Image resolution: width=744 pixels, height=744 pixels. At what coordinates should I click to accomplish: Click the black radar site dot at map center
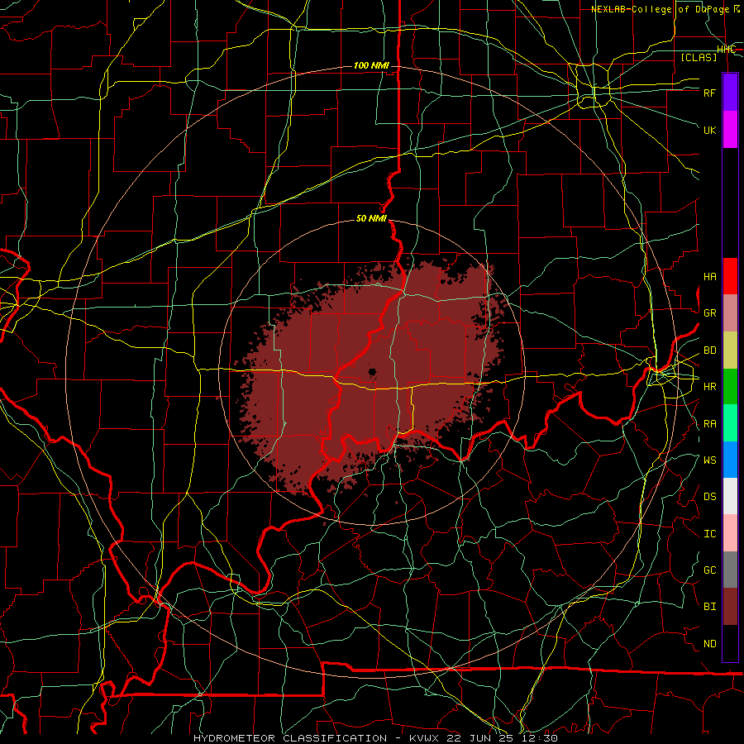click(x=373, y=372)
